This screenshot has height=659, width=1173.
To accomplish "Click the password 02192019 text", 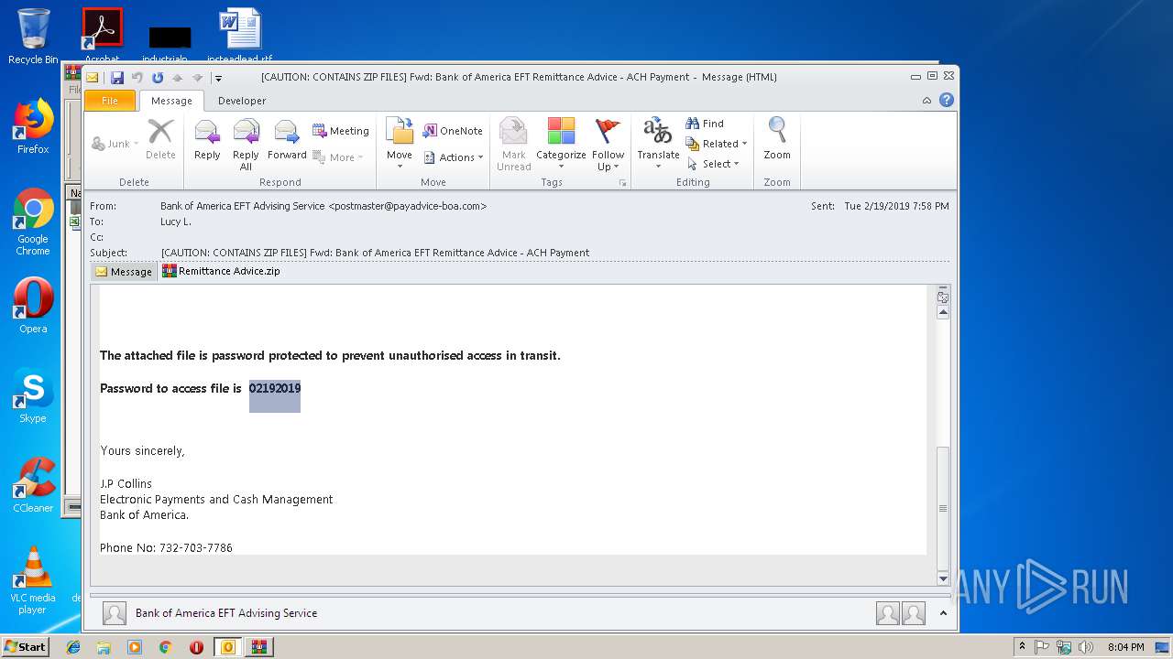I will [x=275, y=388].
